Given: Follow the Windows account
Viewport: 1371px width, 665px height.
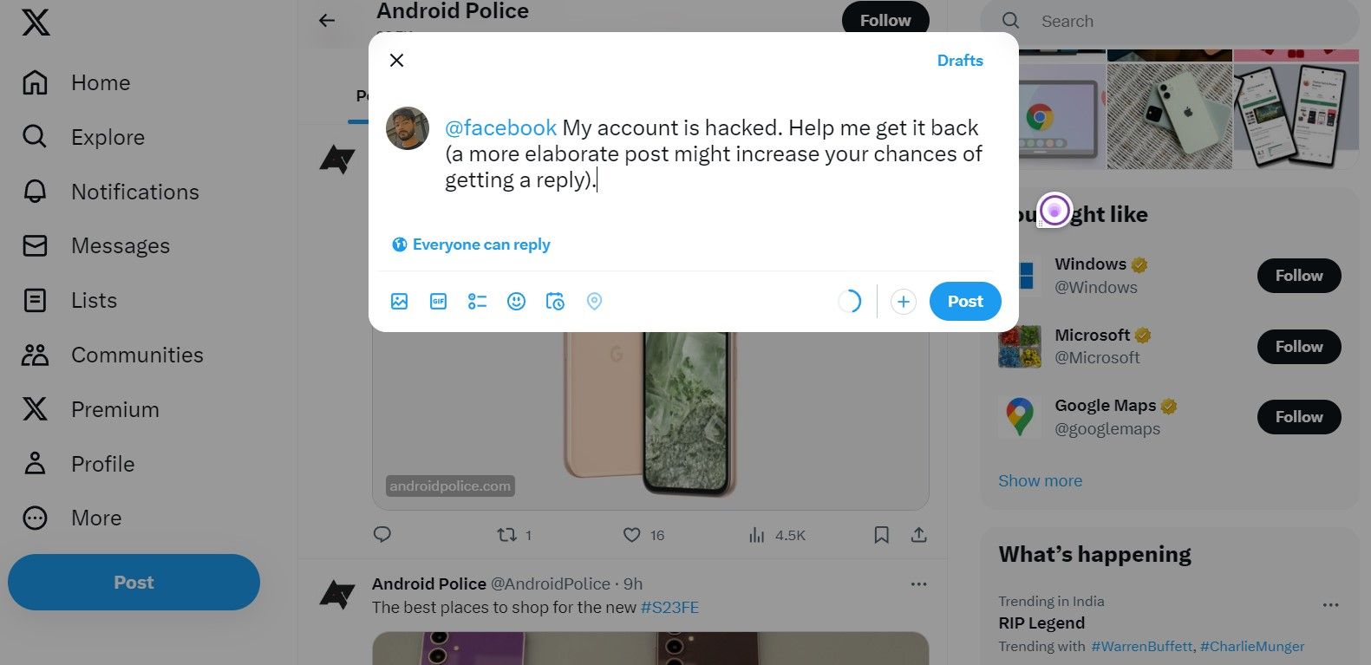Looking at the screenshot, I should (x=1299, y=276).
